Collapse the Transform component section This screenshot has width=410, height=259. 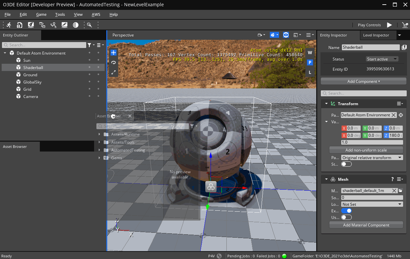[x=326, y=104]
